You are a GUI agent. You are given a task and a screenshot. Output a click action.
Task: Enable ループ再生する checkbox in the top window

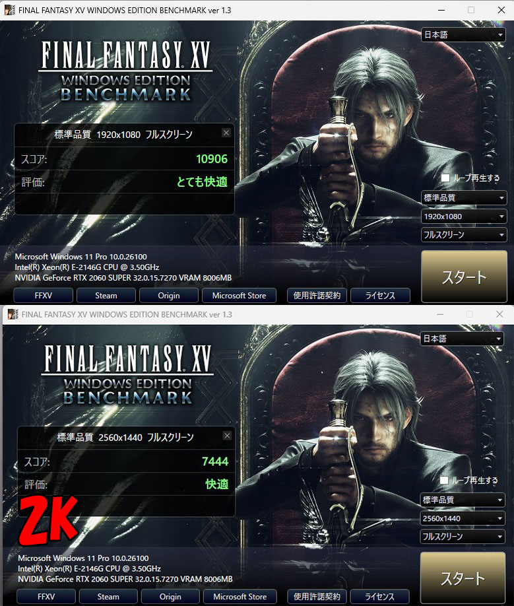tap(445, 178)
